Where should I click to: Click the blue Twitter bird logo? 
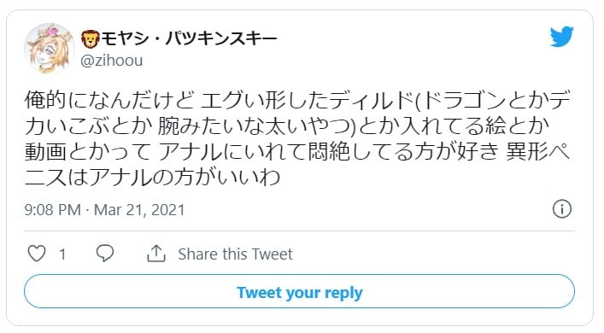561,37
